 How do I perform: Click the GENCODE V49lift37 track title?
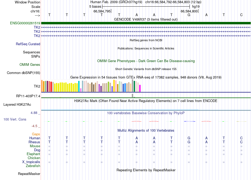pos(146,20)
